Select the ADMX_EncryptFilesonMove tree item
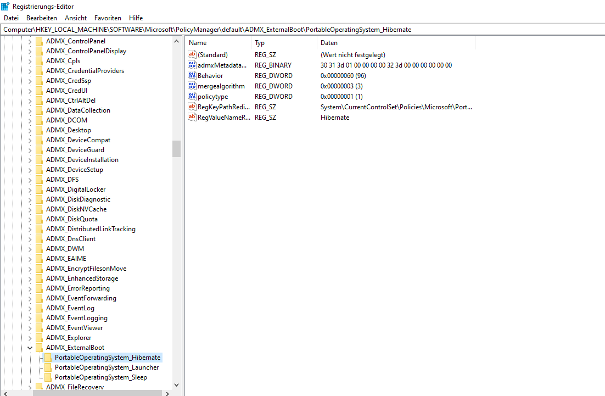Image resolution: width=605 pixels, height=396 pixels. pos(86,269)
